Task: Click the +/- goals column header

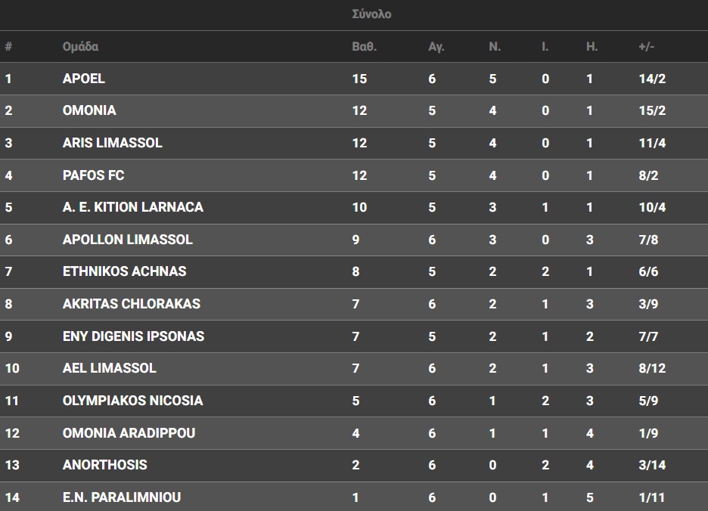Action: coord(646,47)
